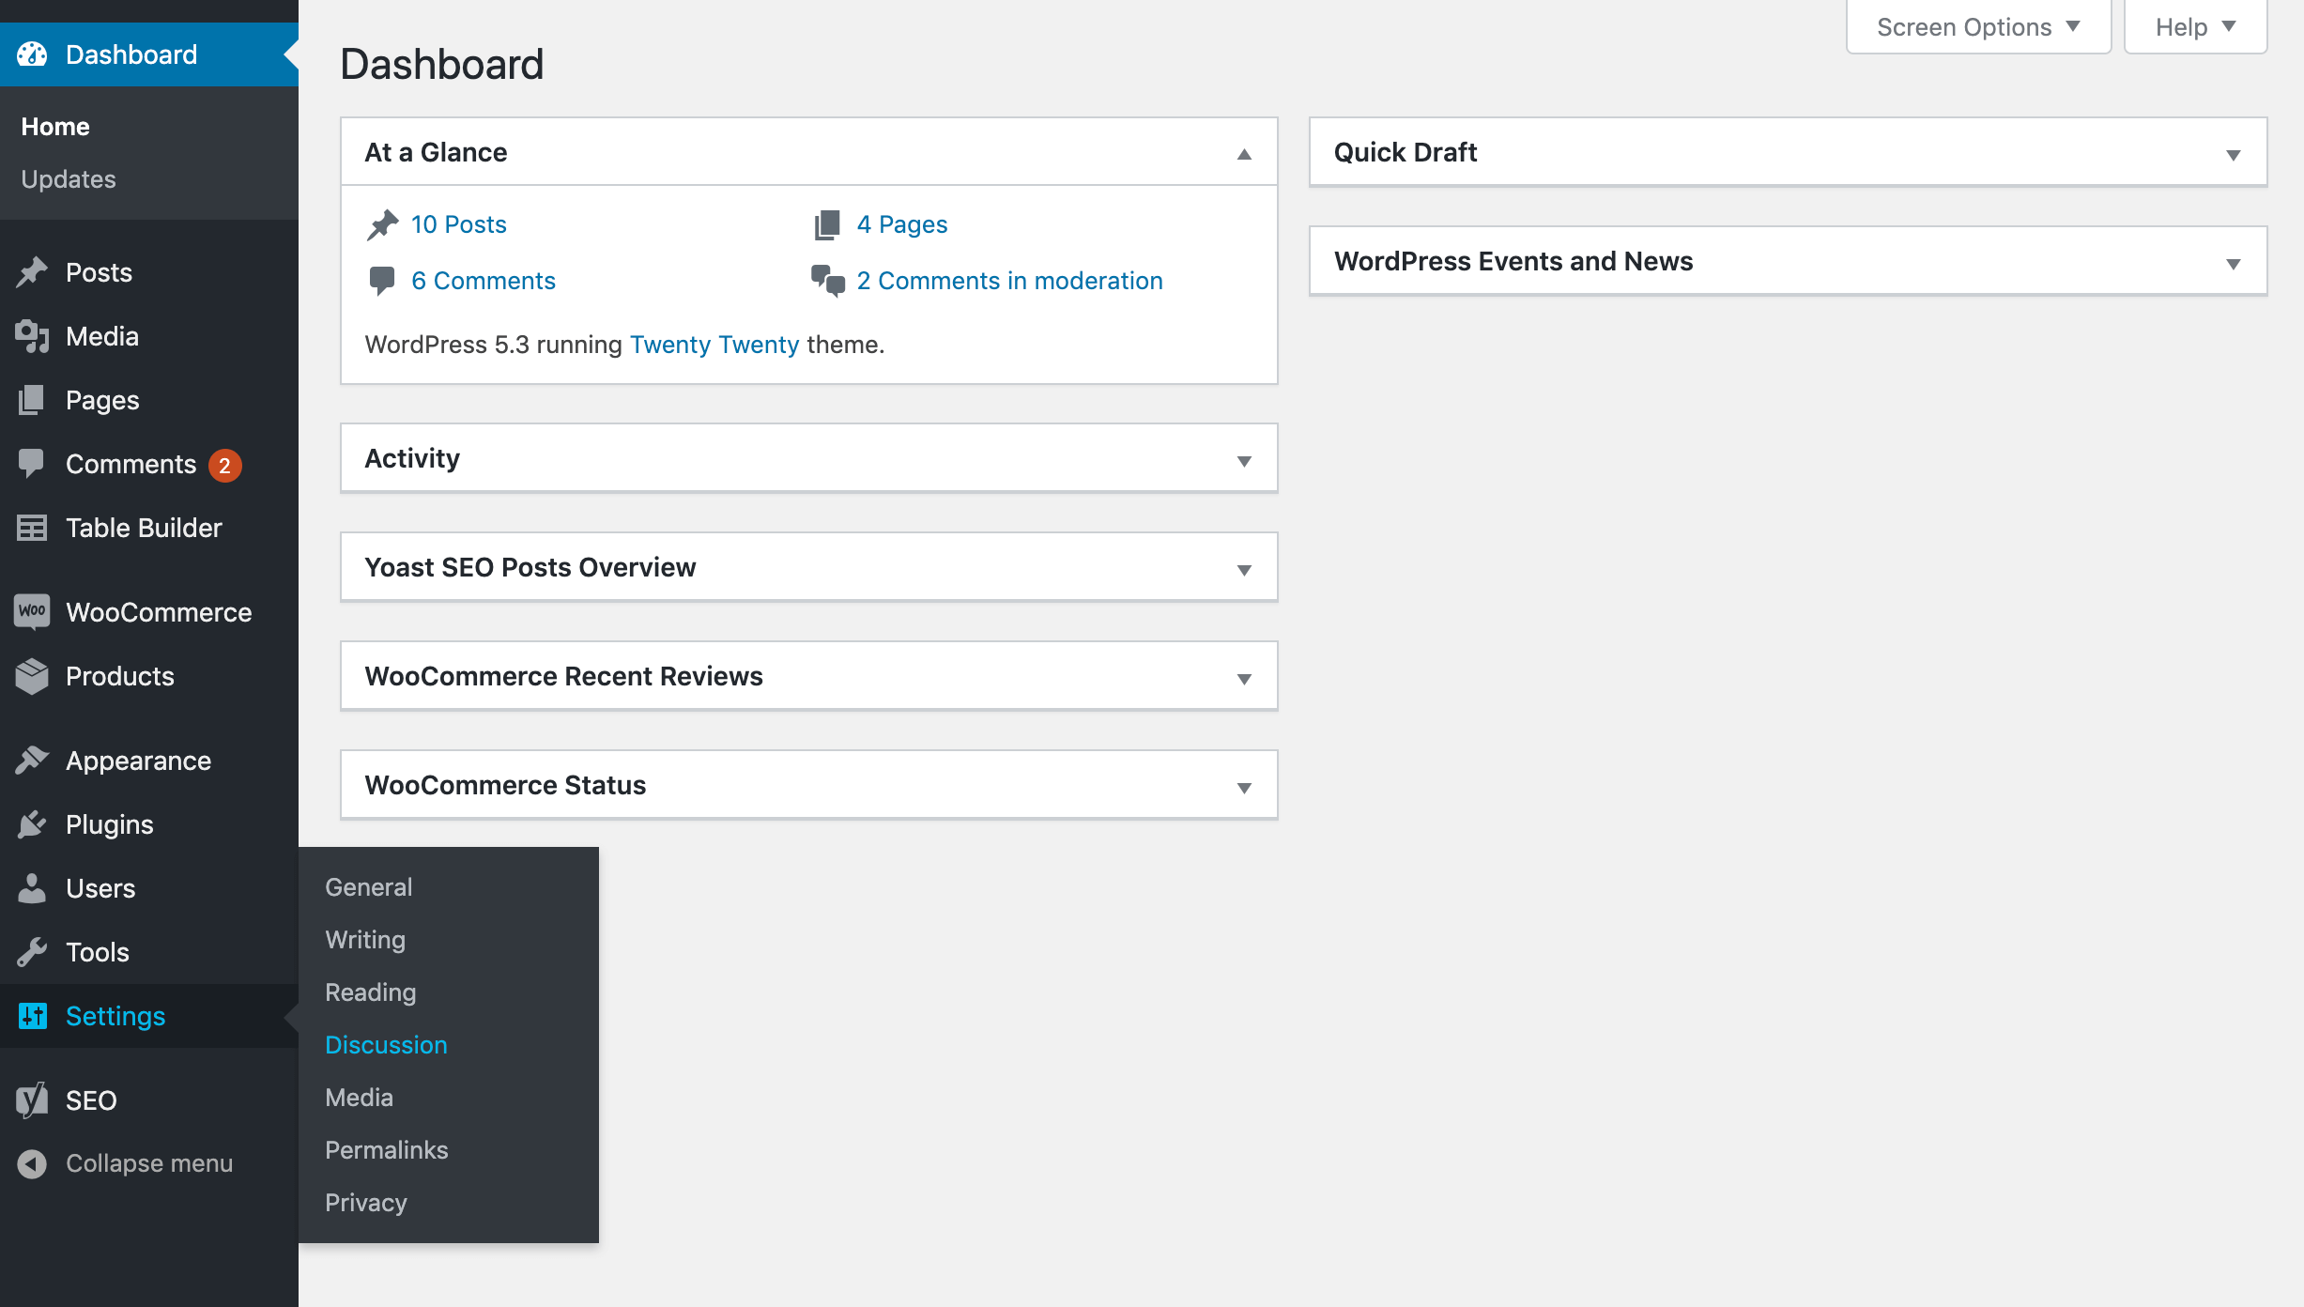Click the Products box icon
Image resolution: width=2304 pixels, height=1307 pixels.
click(x=32, y=676)
